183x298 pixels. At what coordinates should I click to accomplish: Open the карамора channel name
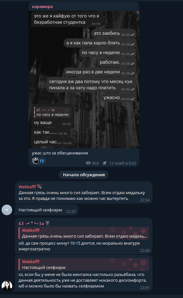point(42,7)
